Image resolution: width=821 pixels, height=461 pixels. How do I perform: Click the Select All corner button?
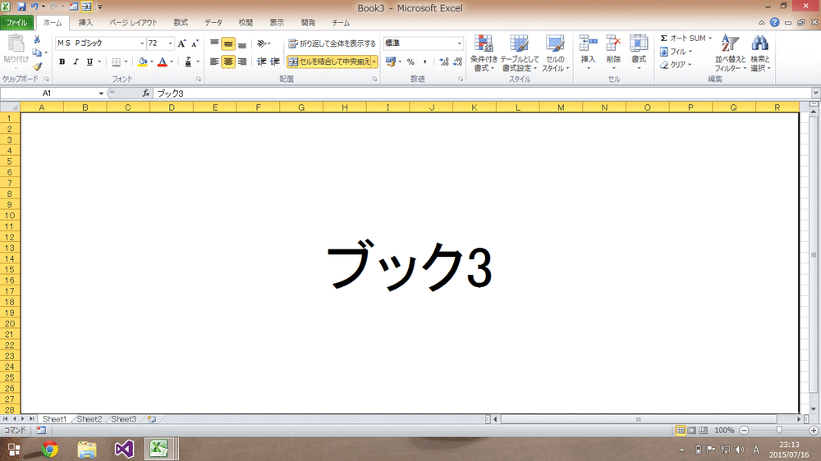click(x=10, y=107)
